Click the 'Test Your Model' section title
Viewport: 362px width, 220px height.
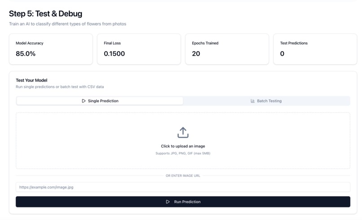(31, 80)
